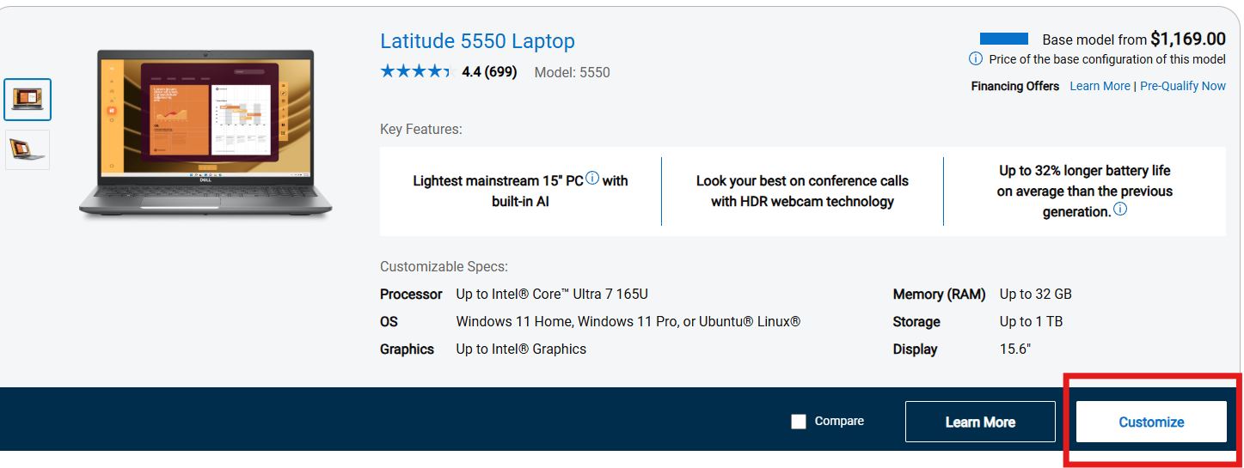
Task: Click the info icon beside Price of base configuration
Action: pos(976,59)
